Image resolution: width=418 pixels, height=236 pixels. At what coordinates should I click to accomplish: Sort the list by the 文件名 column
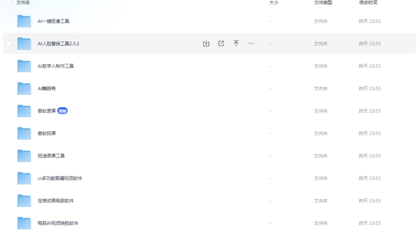click(23, 3)
